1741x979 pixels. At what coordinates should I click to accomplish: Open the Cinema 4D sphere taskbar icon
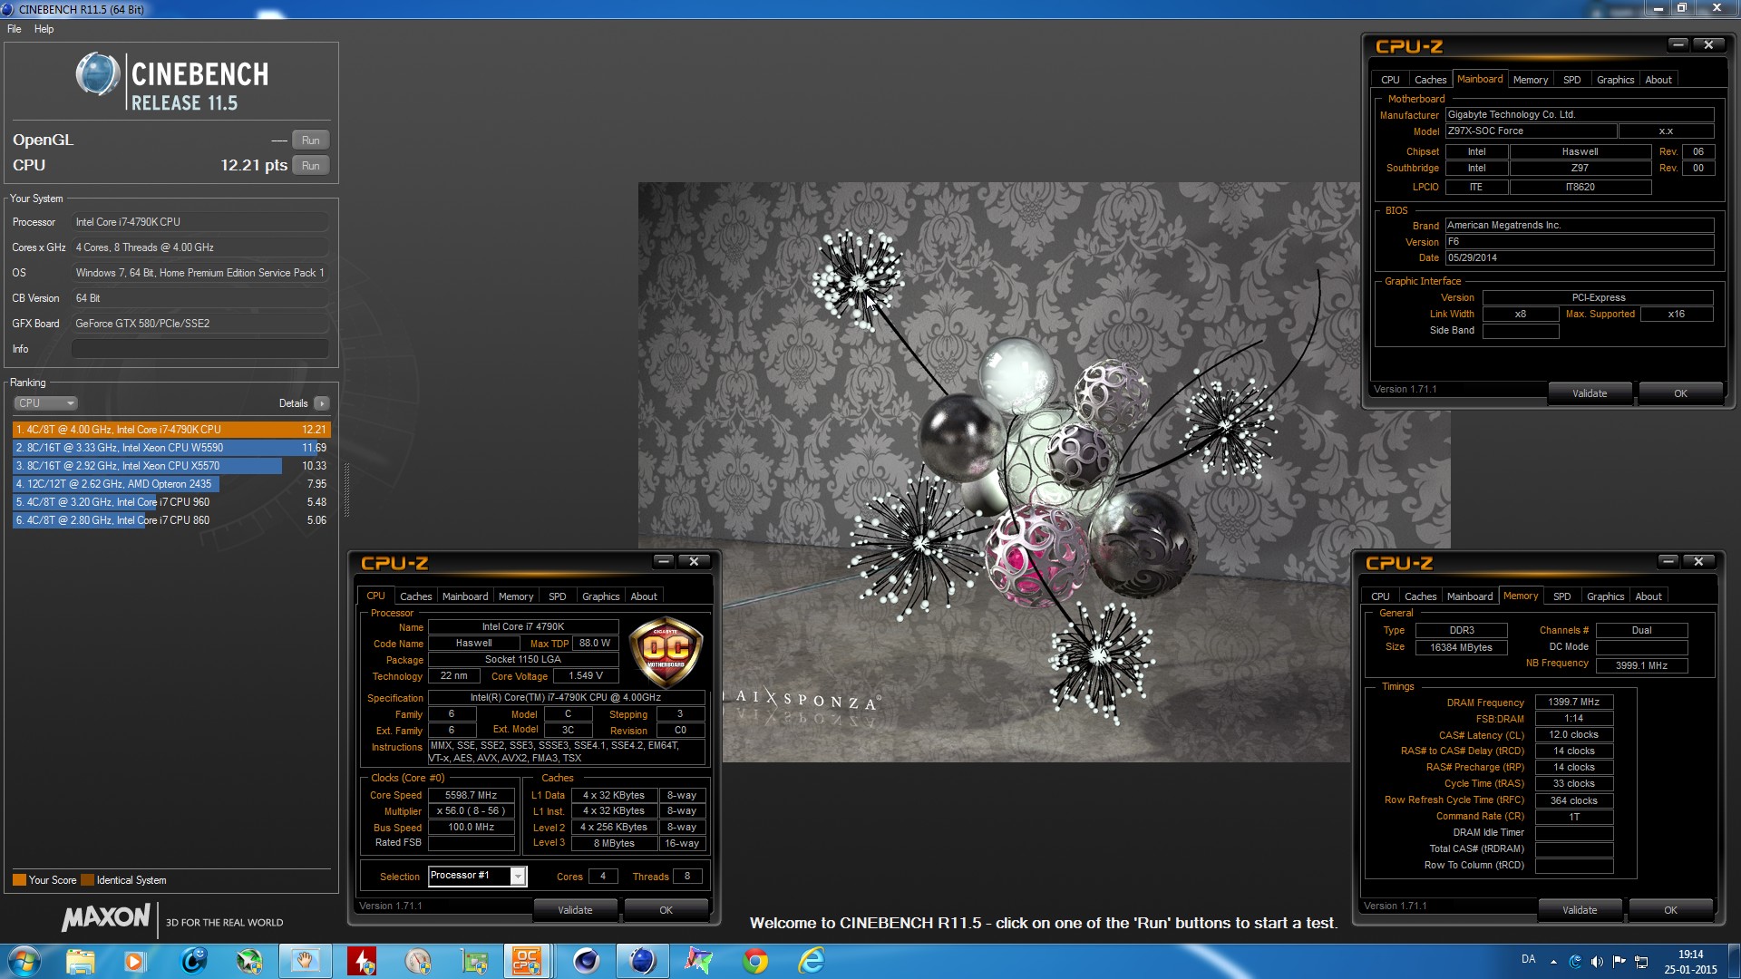coord(587,961)
